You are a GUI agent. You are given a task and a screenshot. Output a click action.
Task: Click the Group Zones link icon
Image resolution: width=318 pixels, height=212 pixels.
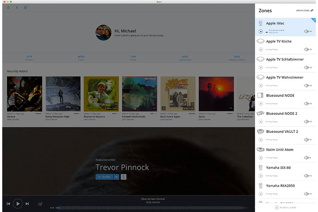coord(312,10)
